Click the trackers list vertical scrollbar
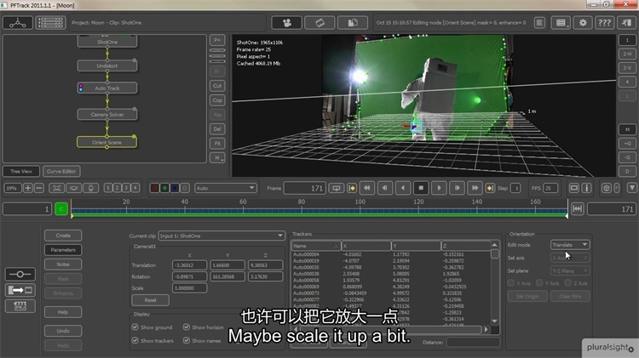This screenshot has height=358, width=639. click(x=494, y=283)
